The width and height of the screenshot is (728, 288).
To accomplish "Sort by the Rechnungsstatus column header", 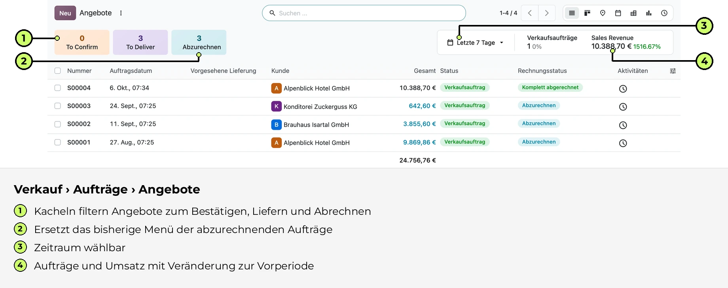I will pyautogui.click(x=542, y=71).
